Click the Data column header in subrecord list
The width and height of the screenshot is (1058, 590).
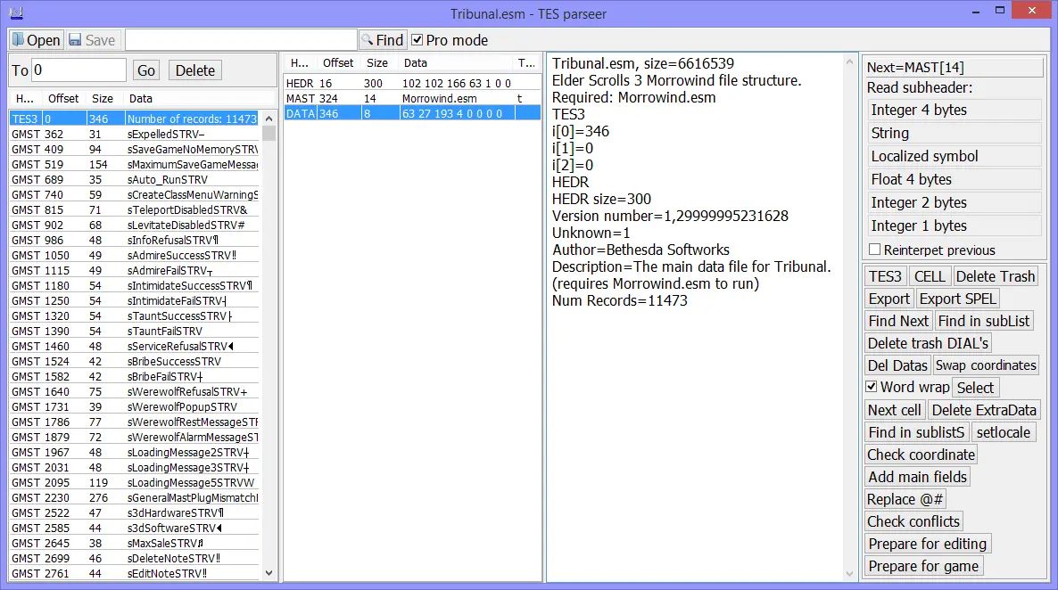tap(457, 62)
